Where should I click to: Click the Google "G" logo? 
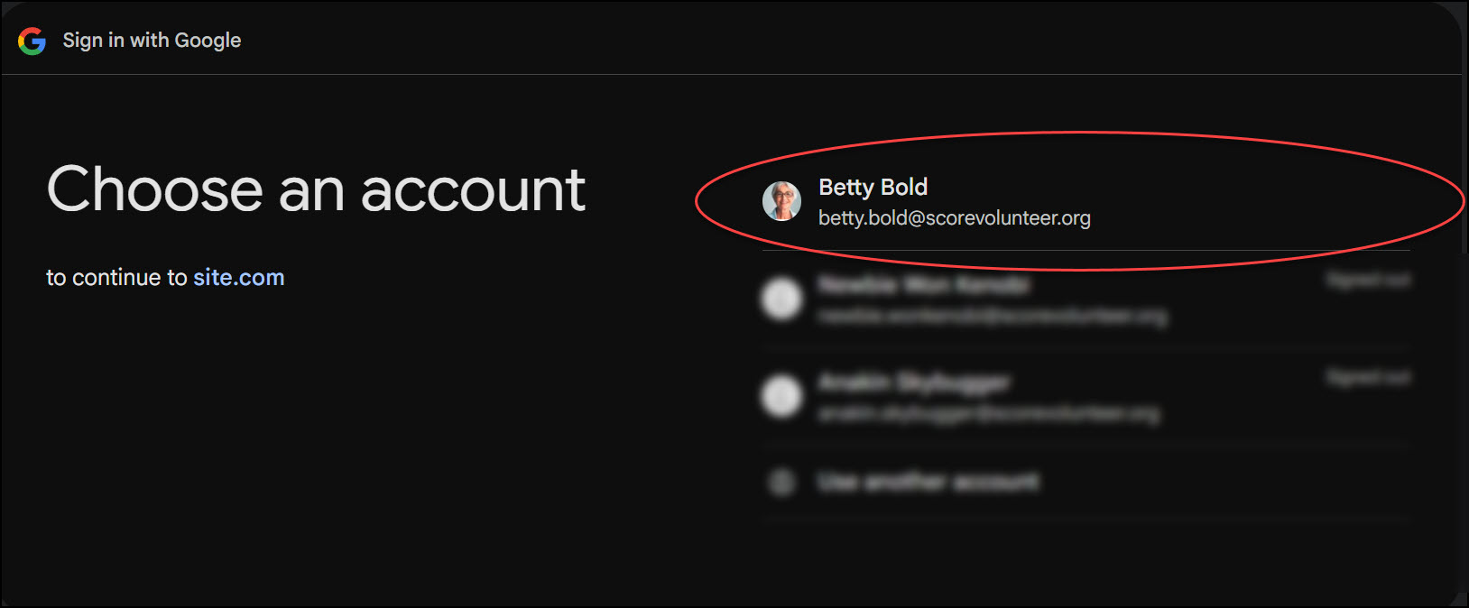(x=32, y=41)
